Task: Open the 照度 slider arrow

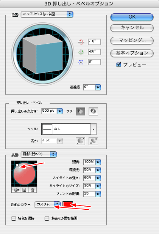Action: tap(98, 162)
